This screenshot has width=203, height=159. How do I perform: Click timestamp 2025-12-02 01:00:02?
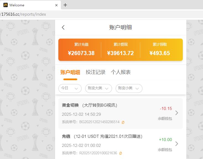pyautogui.click(x=81, y=145)
